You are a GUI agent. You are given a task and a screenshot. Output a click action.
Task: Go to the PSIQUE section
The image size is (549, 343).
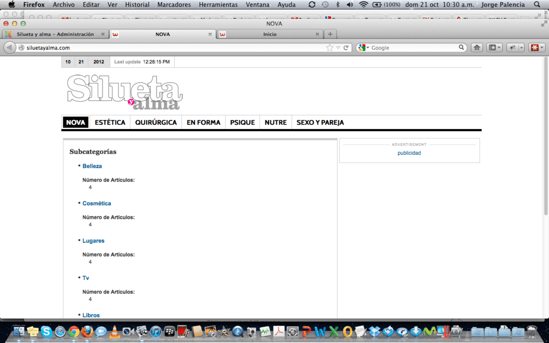tap(242, 122)
